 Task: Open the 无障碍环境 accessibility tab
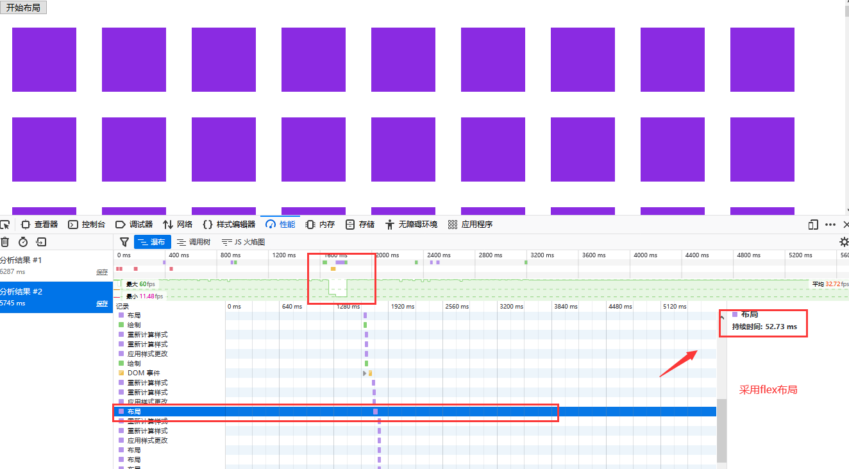click(412, 225)
